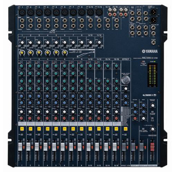Click the phones headphone jack
This screenshot has width=172, height=172.
pyautogui.click(x=154, y=43)
